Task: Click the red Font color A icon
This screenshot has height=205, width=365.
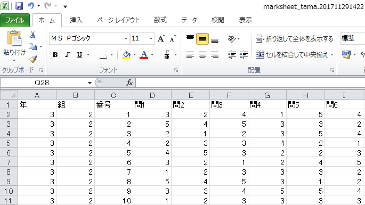Action: pos(144,55)
